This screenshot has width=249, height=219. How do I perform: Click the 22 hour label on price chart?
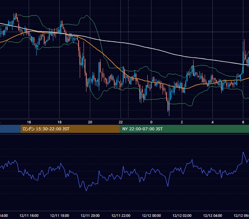(121, 122)
